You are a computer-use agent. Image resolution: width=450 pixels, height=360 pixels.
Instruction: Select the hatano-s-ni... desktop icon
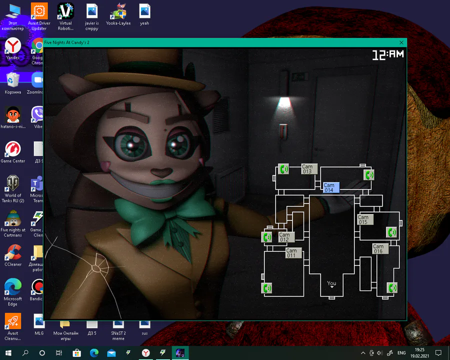pyautogui.click(x=13, y=117)
